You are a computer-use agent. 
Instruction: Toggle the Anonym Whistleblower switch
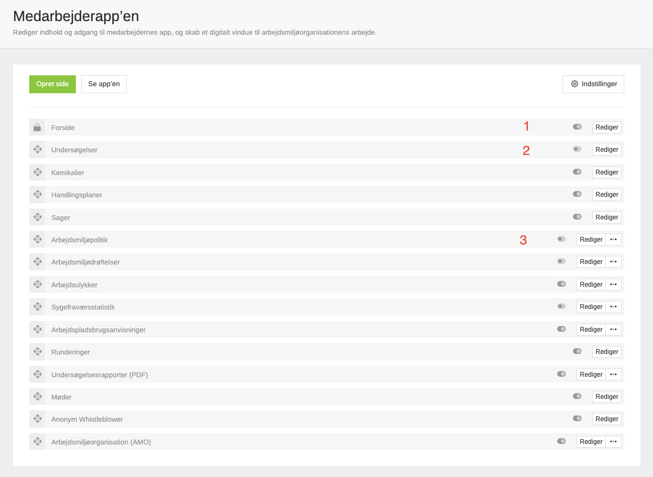click(577, 418)
